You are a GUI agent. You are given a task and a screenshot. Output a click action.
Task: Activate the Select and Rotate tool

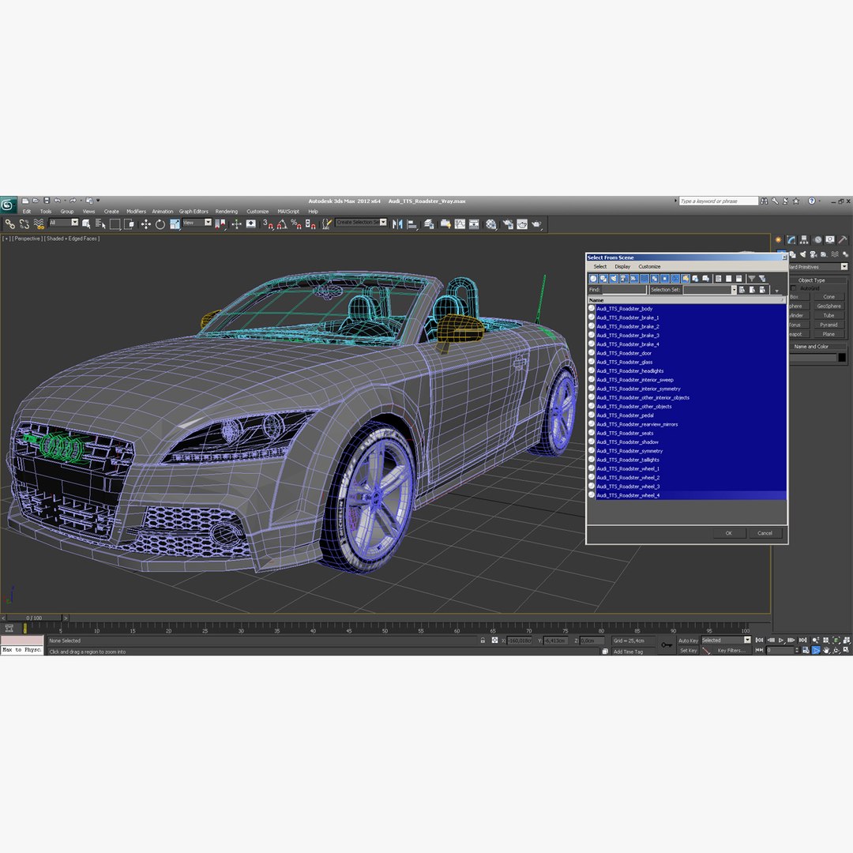160,224
